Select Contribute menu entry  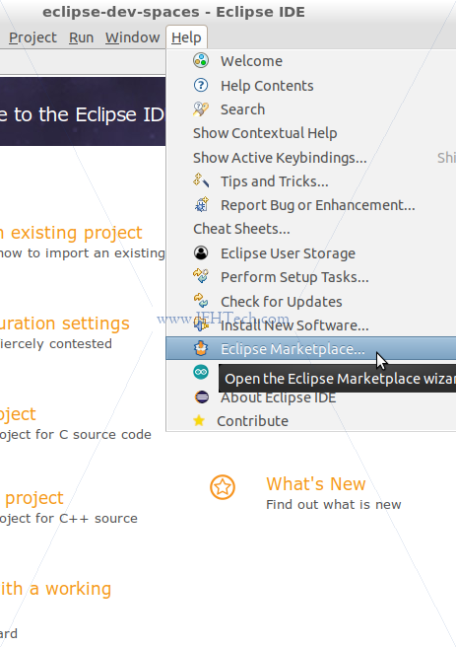252,421
